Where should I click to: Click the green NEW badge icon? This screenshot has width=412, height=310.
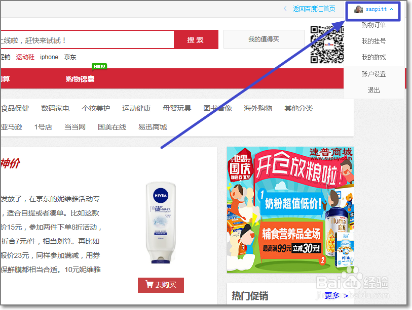click(x=99, y=67)
